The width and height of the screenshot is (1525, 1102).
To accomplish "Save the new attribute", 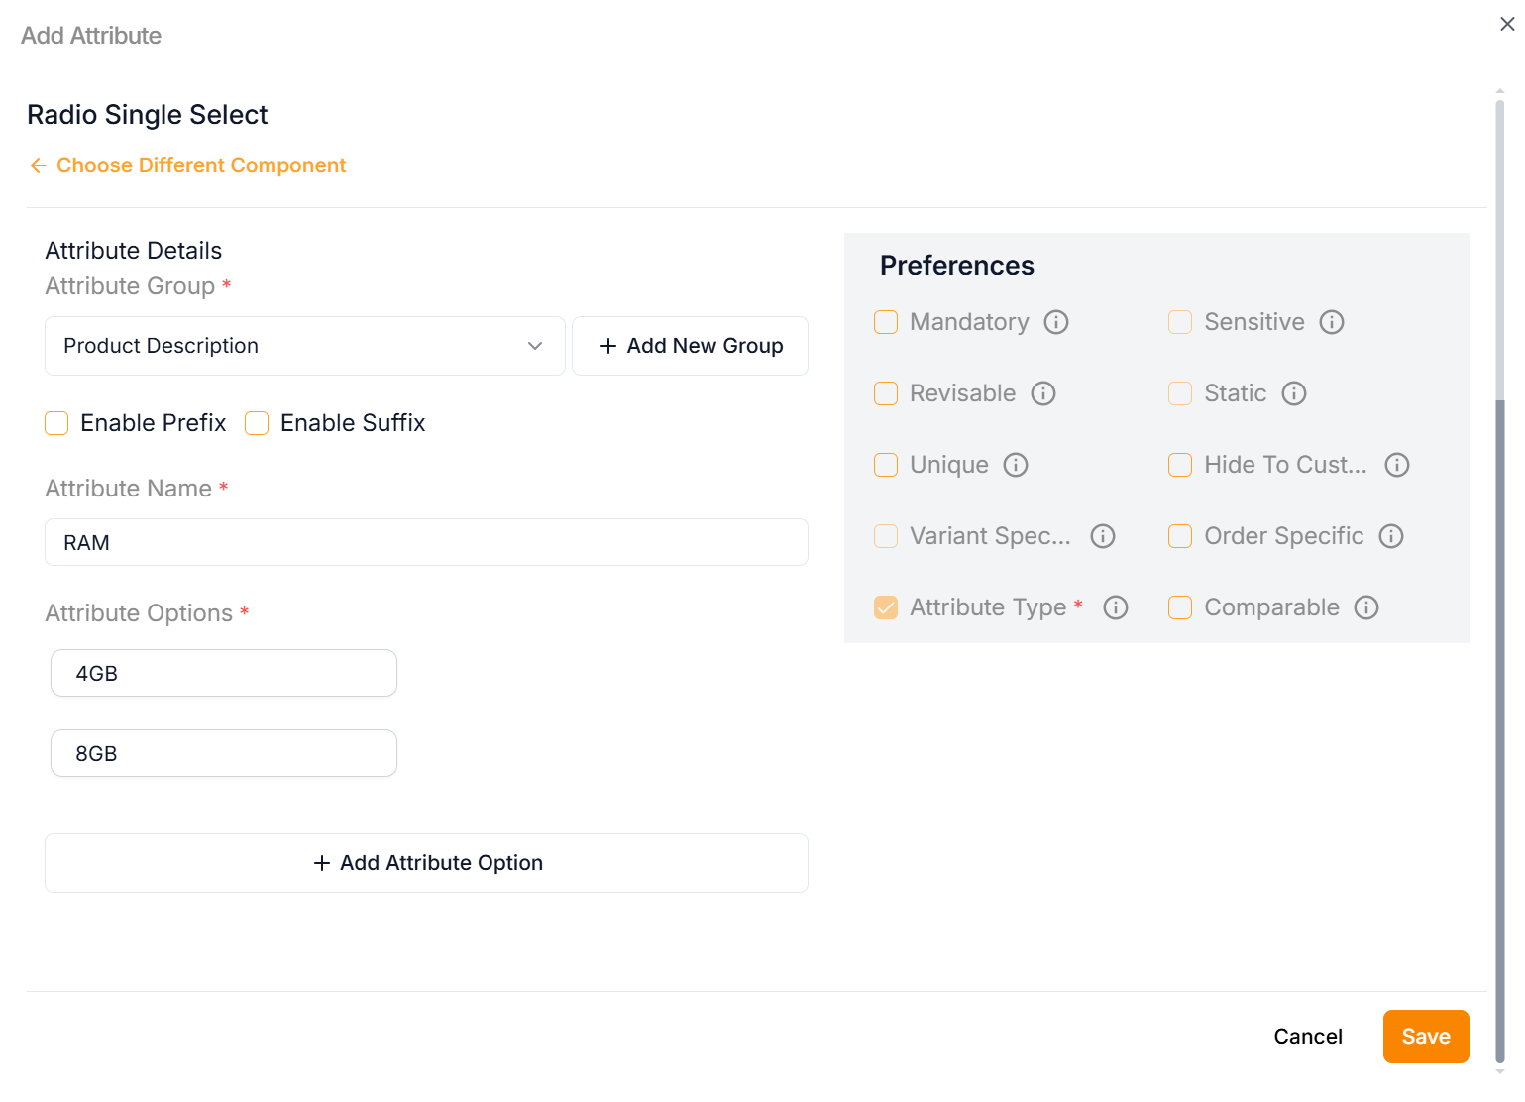I will click(x=1425, y=1037).
